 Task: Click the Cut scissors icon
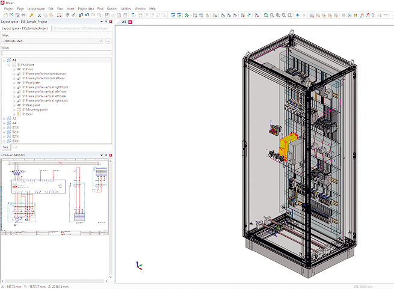pos(40,15)
